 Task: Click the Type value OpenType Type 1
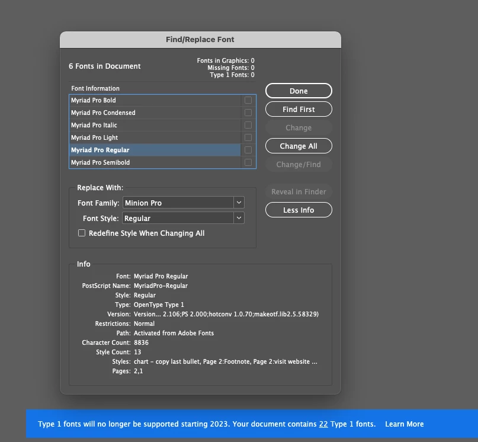[159, 305]
